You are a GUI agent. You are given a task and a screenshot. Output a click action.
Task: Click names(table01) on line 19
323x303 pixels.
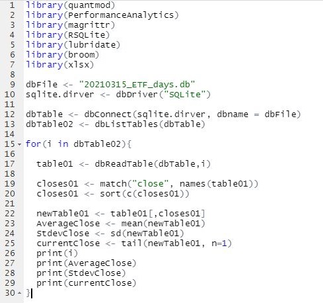click(216, 184)
